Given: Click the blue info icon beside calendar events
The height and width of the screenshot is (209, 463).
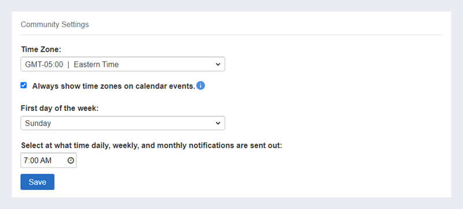Looking at the screenshot, I should point(201,86).
